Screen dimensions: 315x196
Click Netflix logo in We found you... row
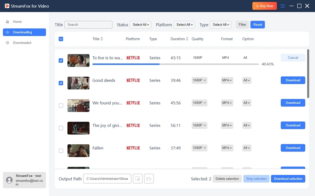pyautogui.click(x=133, y=103)
